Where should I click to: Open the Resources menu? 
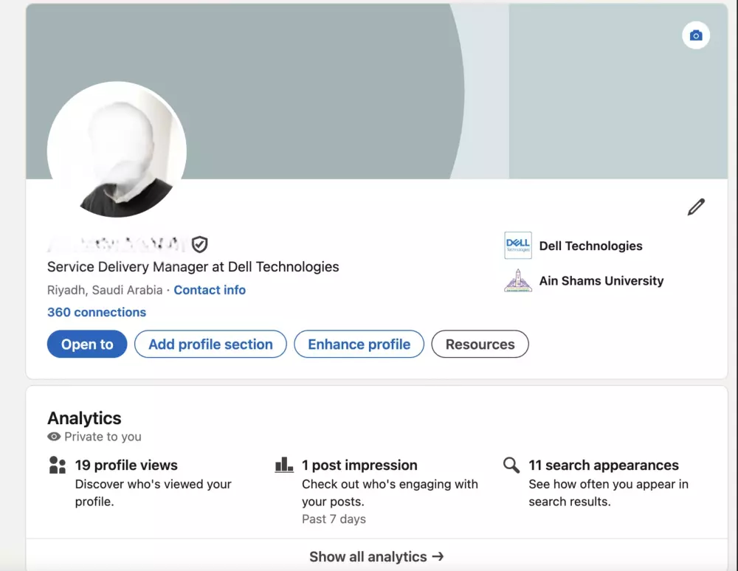tap(480, 344)
